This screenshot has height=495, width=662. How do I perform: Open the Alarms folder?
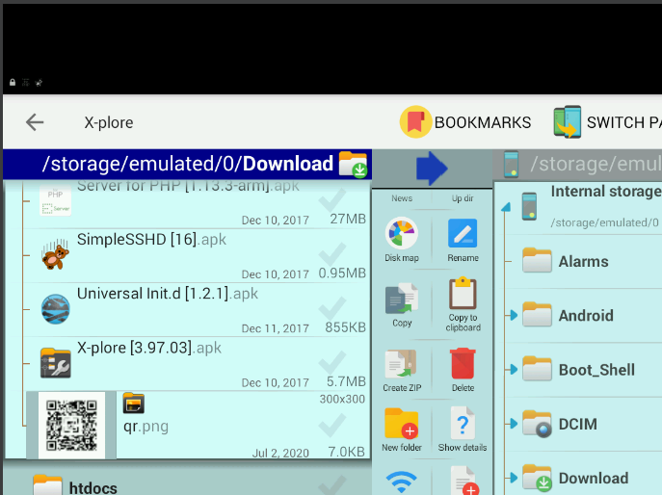tap(582, 261)
